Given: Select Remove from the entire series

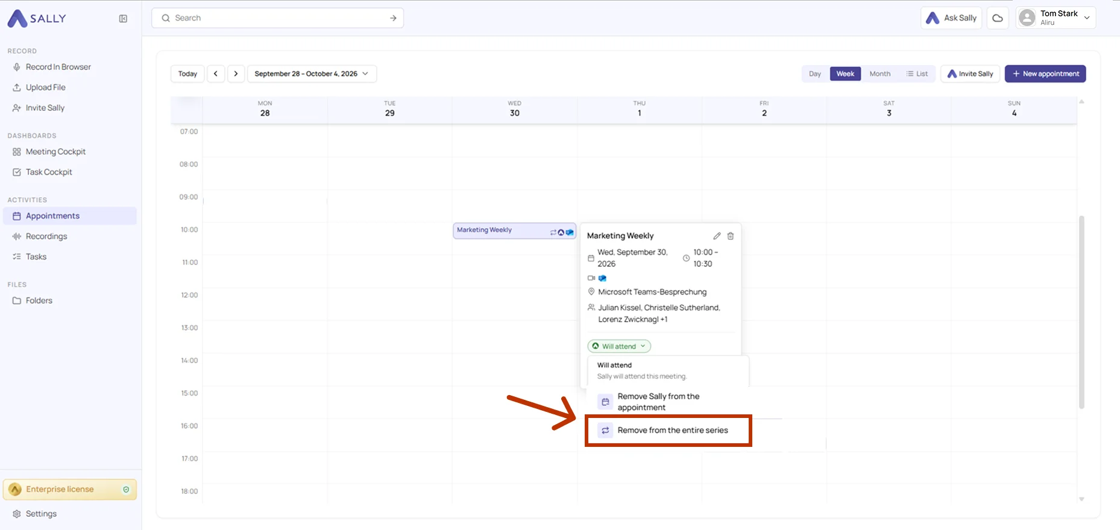Looking at the screenshot, I should pyautogui.click(x=668, y=431).
